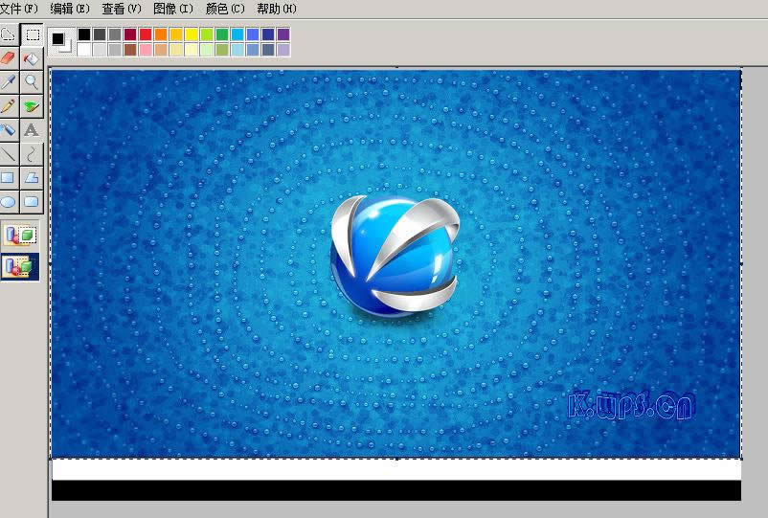Pick the peach light orange swatch
Screen dimensions: 768x518
[161, 50]
